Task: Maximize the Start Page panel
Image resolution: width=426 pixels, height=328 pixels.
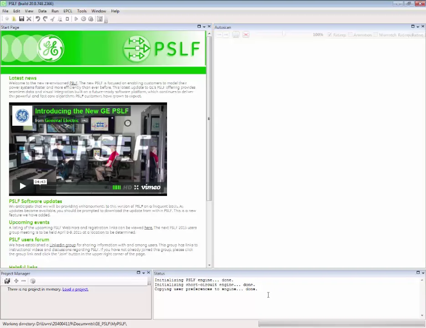Action: click(199, 26)
